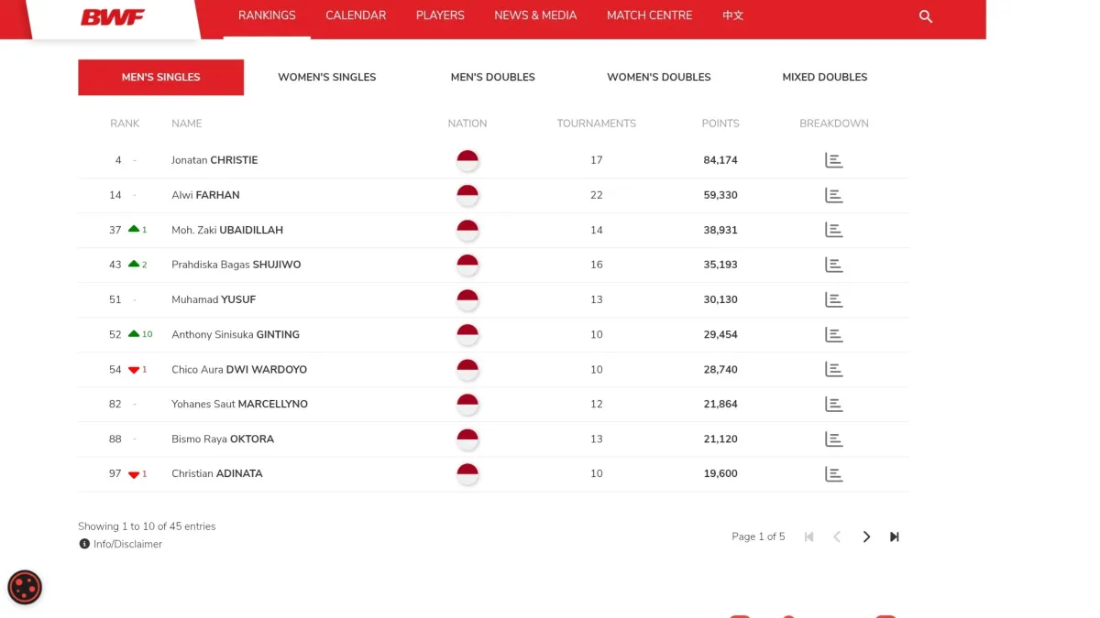Click the 'Page 1 of 5' indicator
The width and height of the screenshot is (1100, 618).
point(758,537)
